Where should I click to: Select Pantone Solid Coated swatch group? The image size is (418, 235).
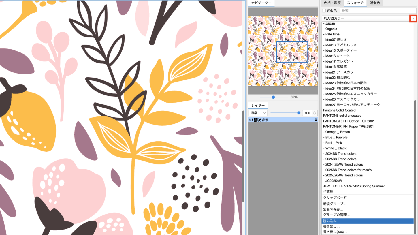tap(339, 110)
